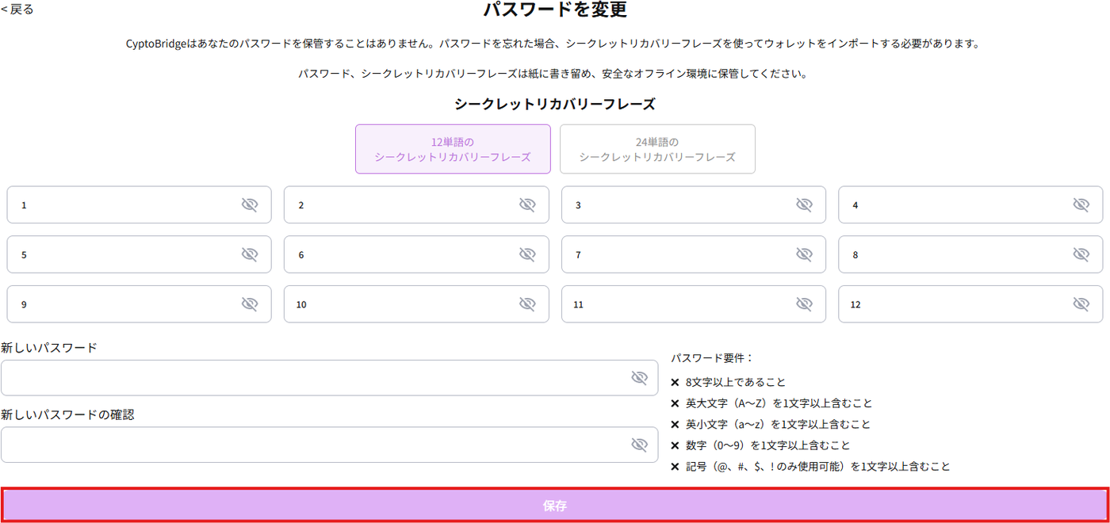1110x523 pixels.
Task: Click the X mark beside 記号 requirement
Action: [x=675, y=467]
